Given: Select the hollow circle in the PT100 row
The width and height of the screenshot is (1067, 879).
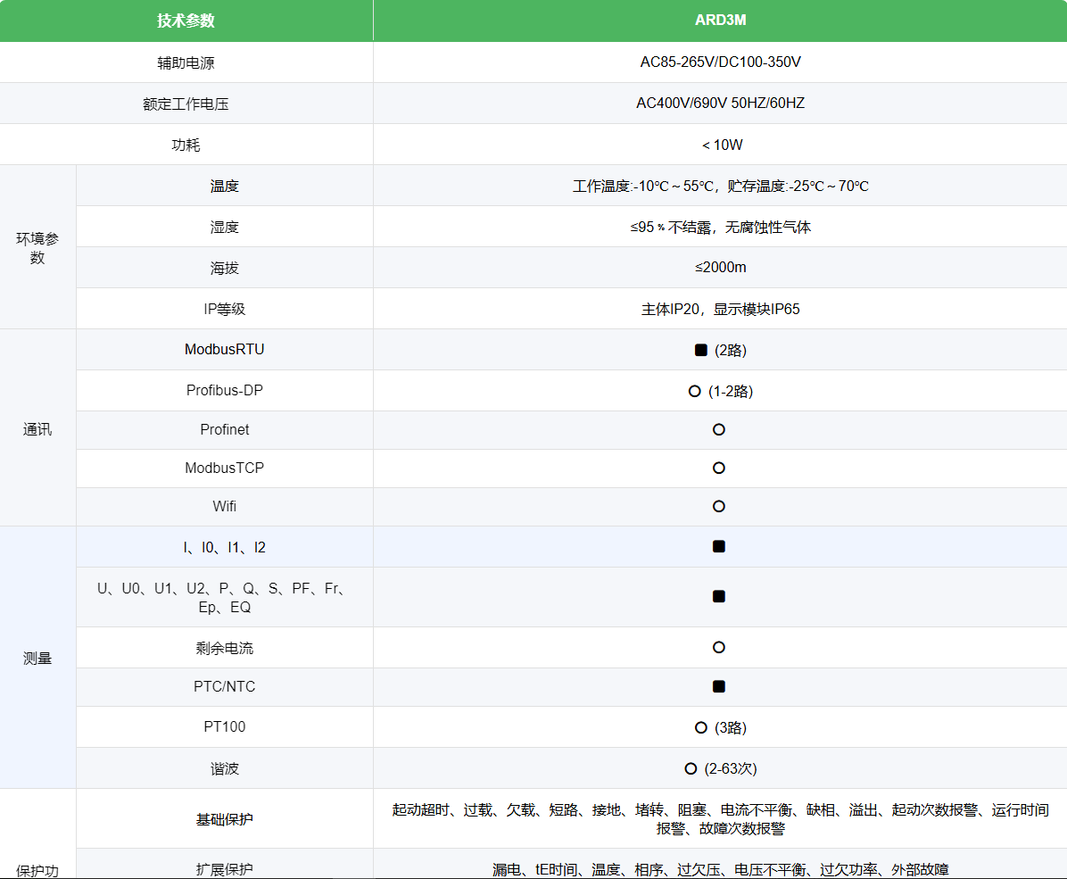Looking at the screenshot, I should (x=700, y=727).
